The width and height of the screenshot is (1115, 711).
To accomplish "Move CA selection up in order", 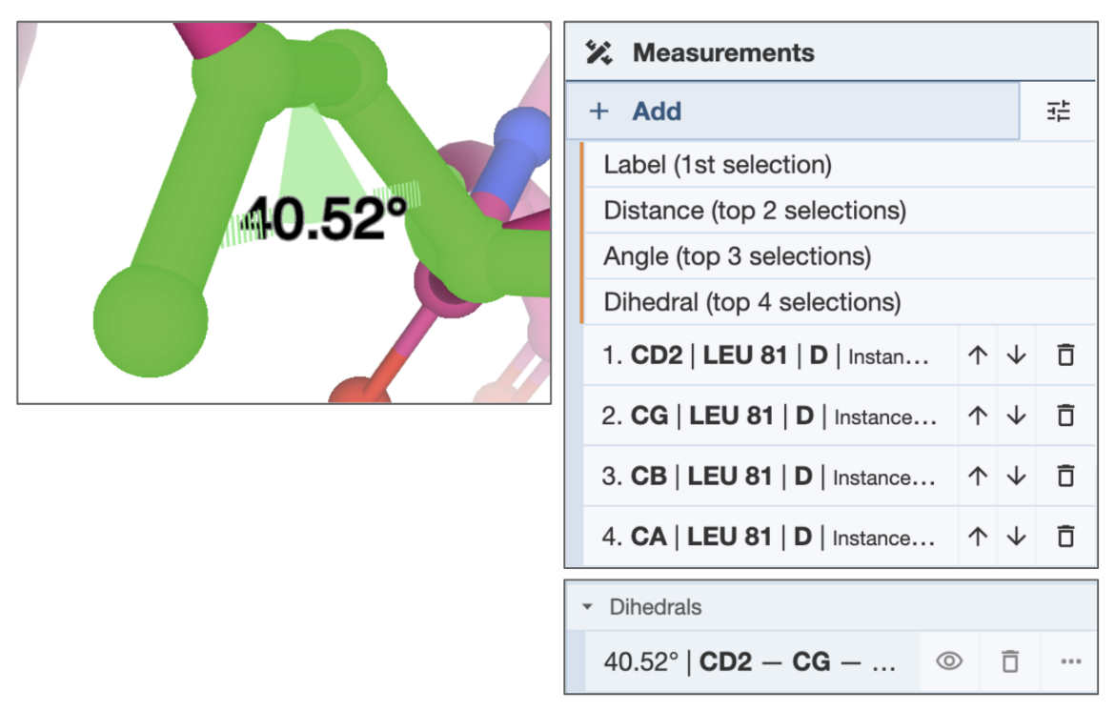I will pos(978,537).
